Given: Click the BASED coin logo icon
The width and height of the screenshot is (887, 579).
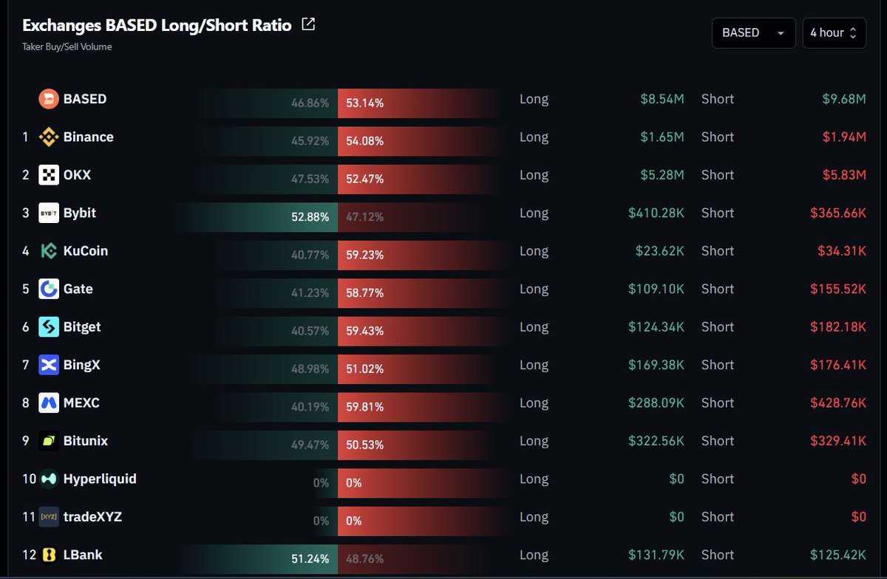Looking at the screenshot, I should [49, 99].
